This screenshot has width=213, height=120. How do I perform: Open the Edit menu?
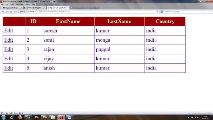click(7, 4)
